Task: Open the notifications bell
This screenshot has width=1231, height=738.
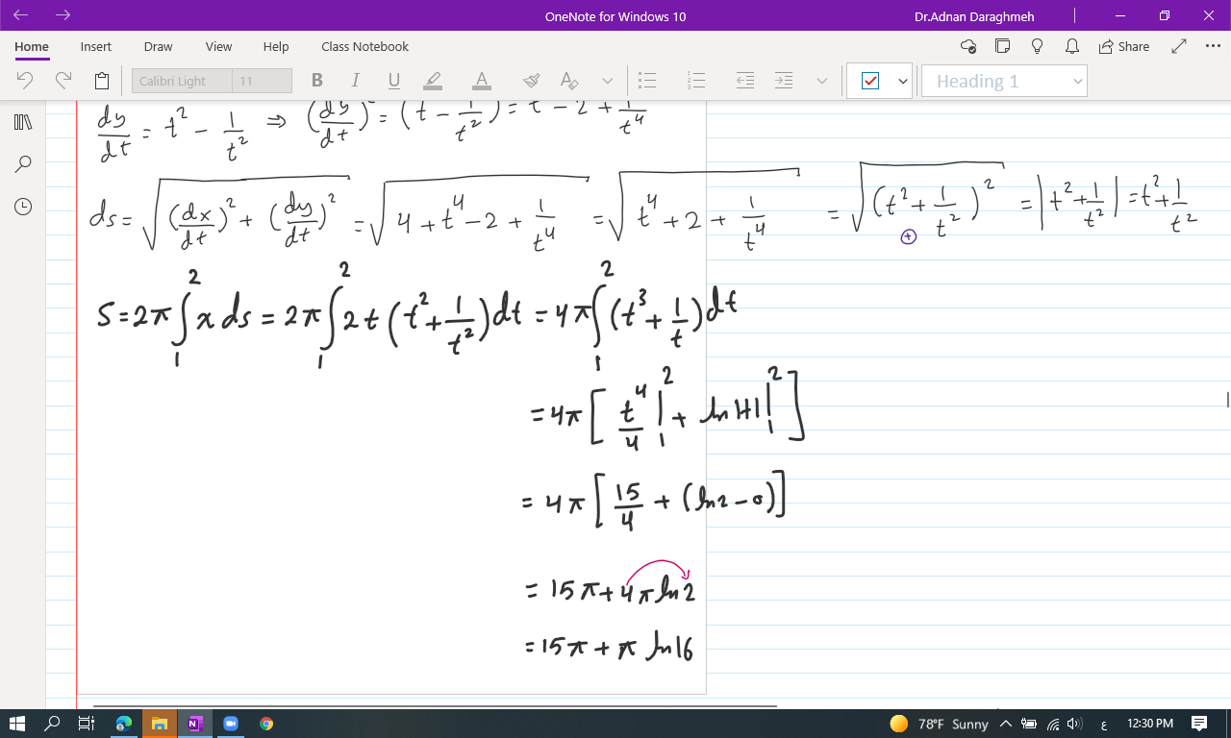Action: pos(1071,46)
